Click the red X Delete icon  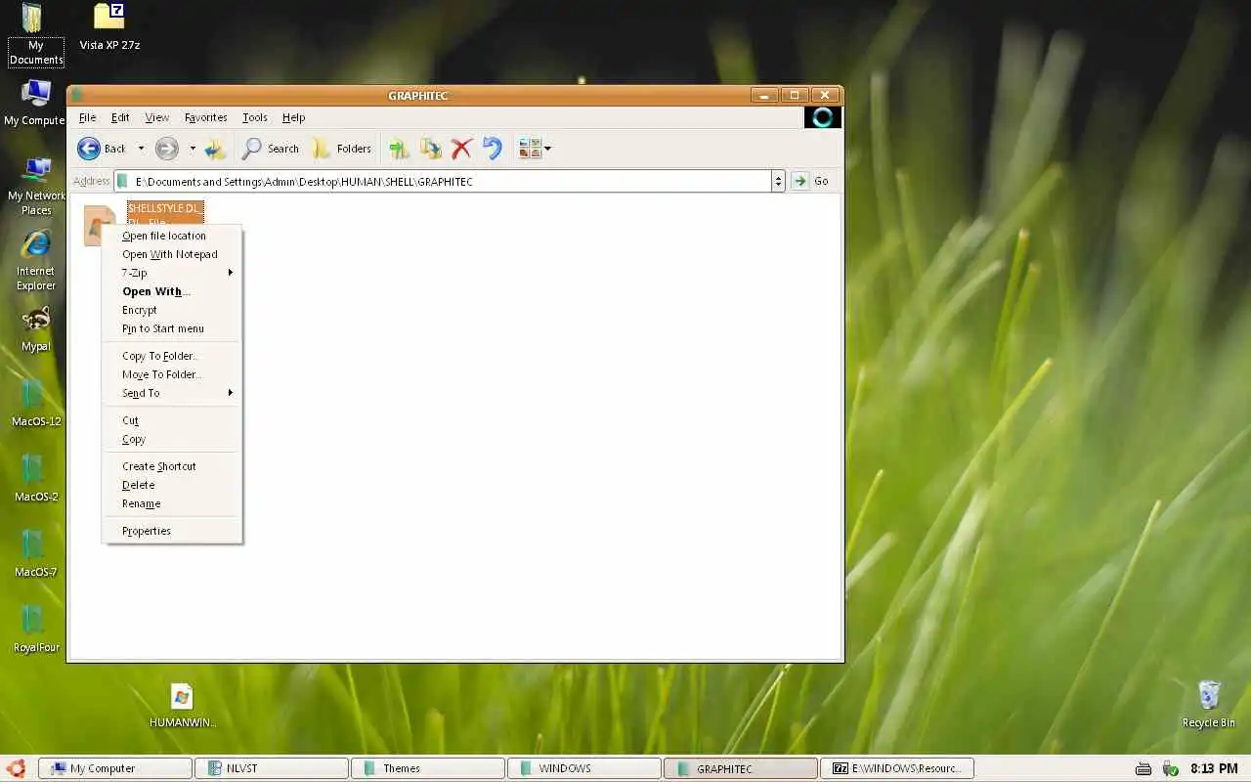461,149
